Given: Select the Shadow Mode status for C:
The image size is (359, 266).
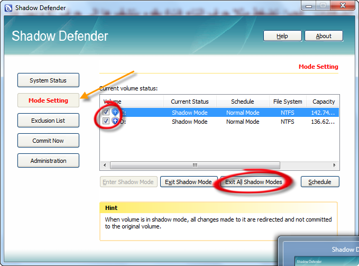Looking at the screenshot, I should pyautogui.click(x=190, y=113).
